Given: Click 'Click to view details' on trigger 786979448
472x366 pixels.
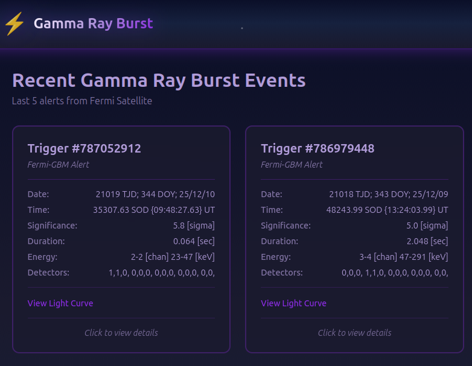Looking at the screenshot, I should tap(354, 333).
